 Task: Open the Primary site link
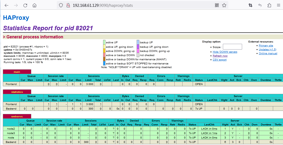point(266,46)
